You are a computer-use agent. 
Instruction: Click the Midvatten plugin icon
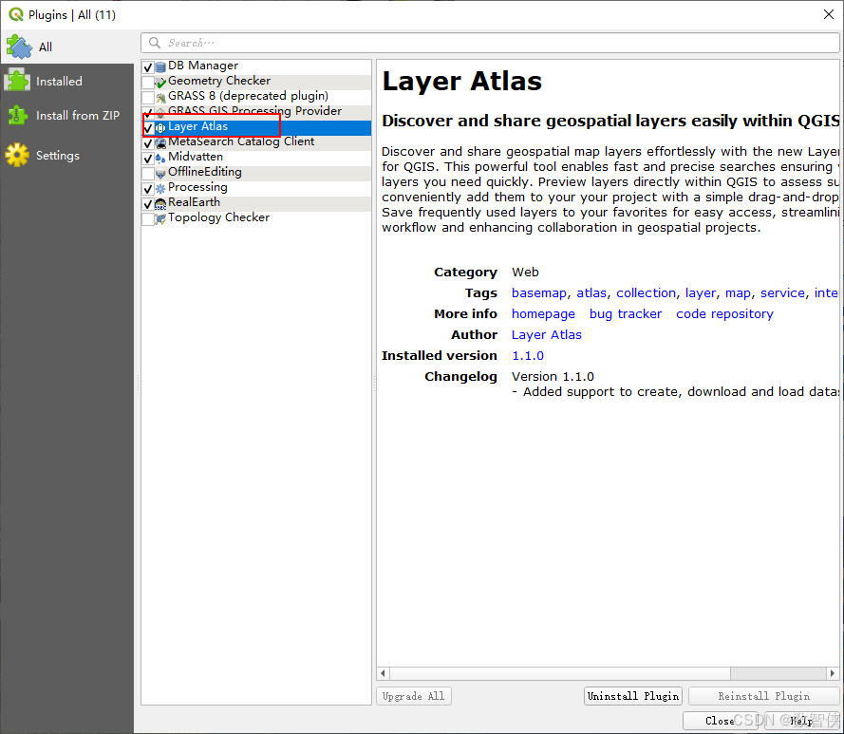tap(160, 159)
